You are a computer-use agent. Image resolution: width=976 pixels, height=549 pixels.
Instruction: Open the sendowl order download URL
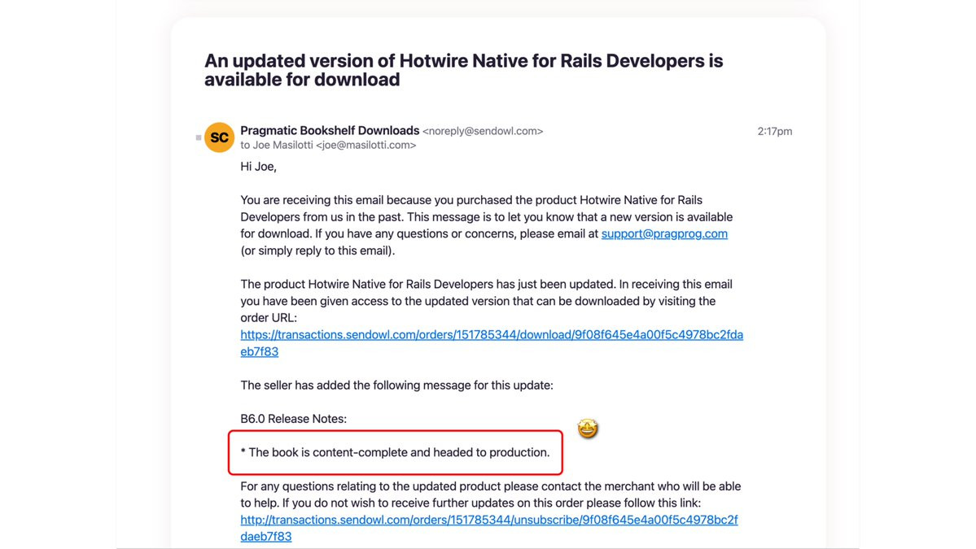point(492,343)
